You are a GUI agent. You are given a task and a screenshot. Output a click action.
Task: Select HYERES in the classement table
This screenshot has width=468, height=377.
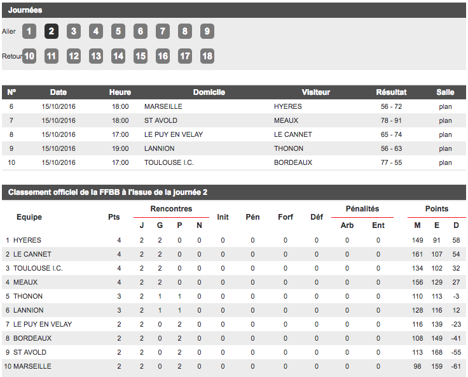pos(27,240)
